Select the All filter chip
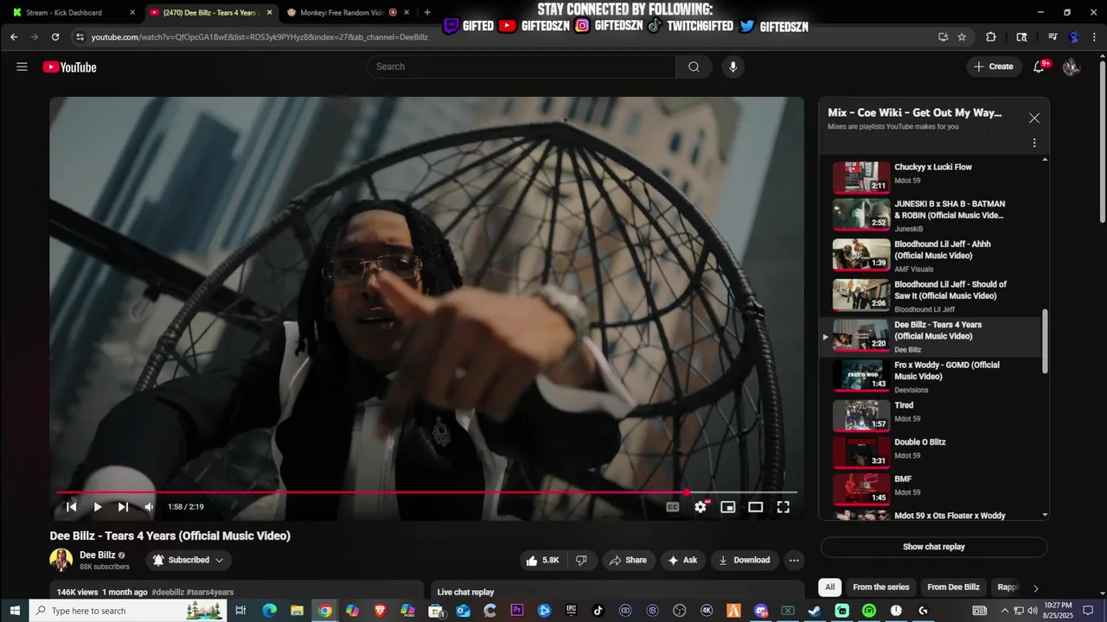The height and width of the screenshot is (622, 1107). click(830, 587)
